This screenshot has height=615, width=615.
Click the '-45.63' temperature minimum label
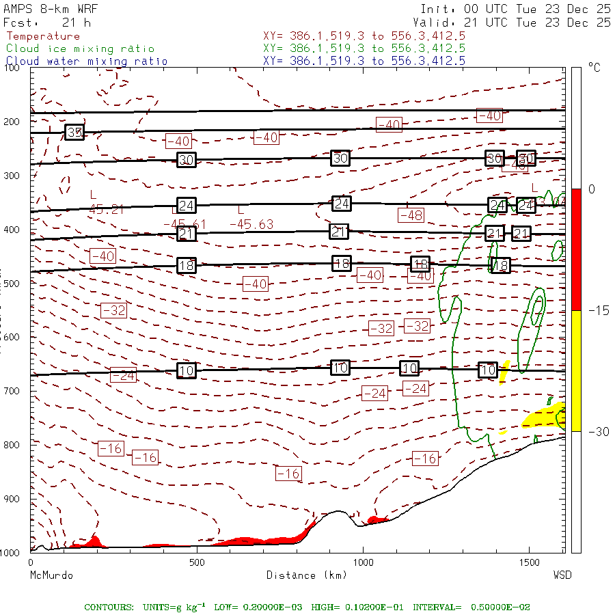point(251,224)
